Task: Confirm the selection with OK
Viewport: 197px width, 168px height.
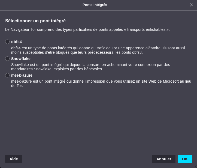Action: [185, 159]
